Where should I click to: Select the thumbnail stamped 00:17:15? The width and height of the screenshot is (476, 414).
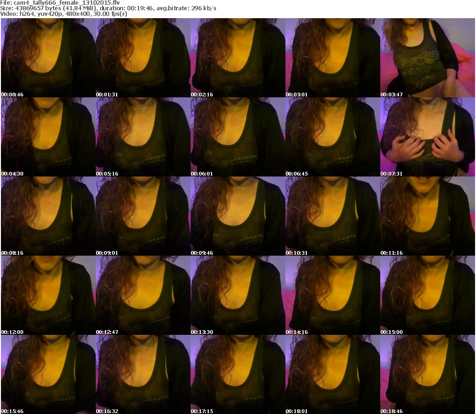(x=238, y=374)
